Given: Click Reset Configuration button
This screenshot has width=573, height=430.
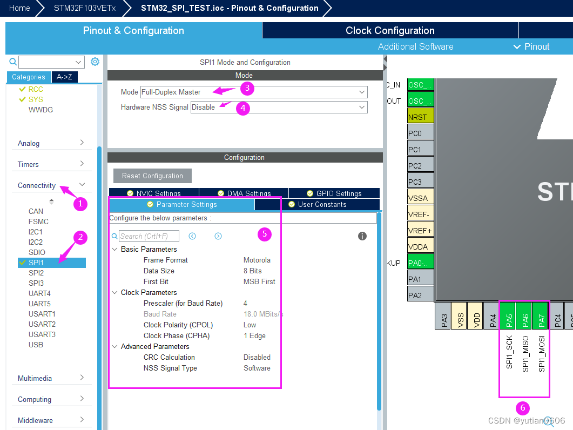Looking at the screenshot, I should tap(152, 176).
